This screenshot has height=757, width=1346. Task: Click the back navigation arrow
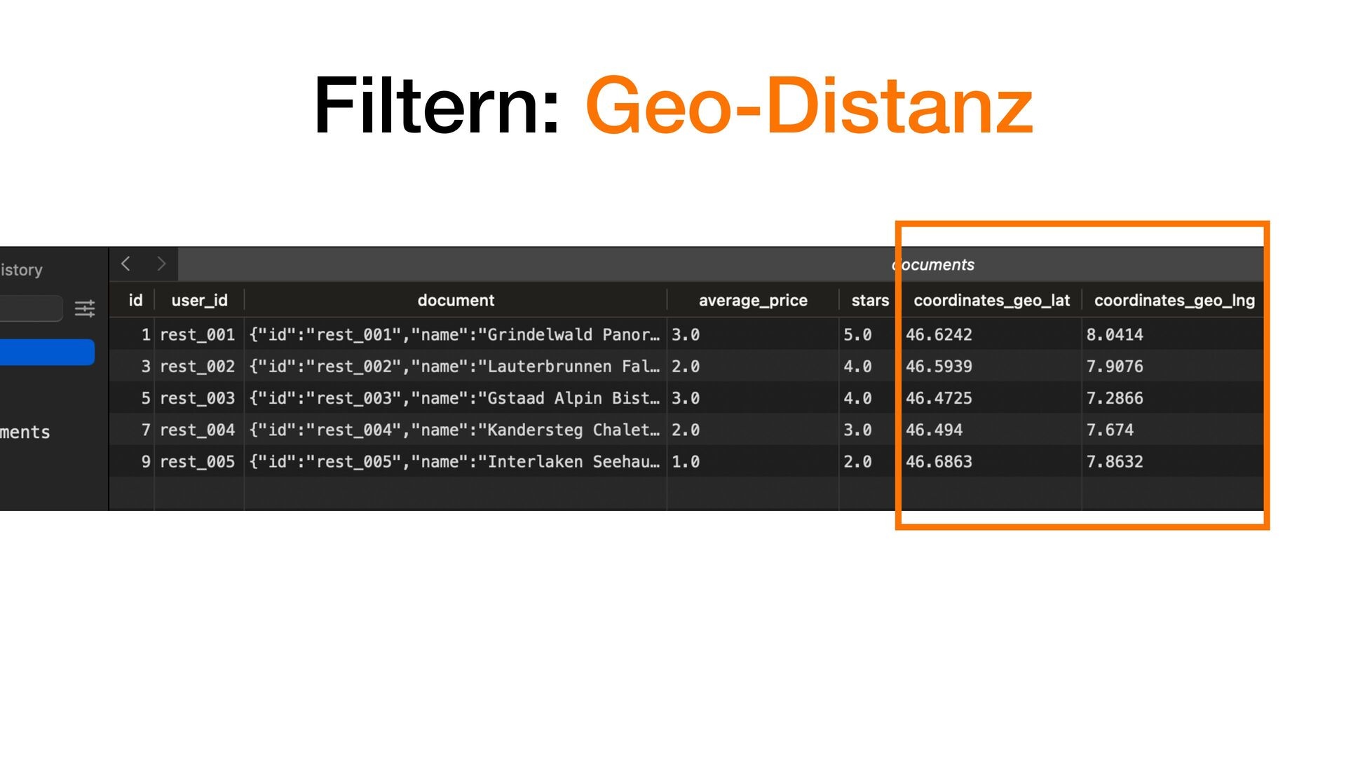click(x=126, y=264)
